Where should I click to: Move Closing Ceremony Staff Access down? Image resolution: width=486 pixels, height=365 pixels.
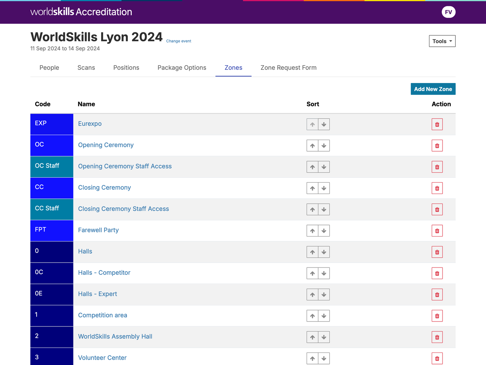tap(324, 210)
